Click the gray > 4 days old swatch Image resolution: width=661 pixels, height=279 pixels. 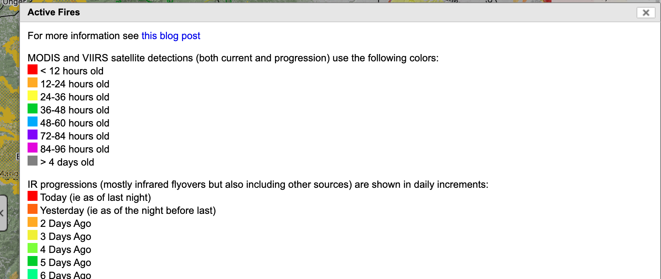(x=33, y=161)
